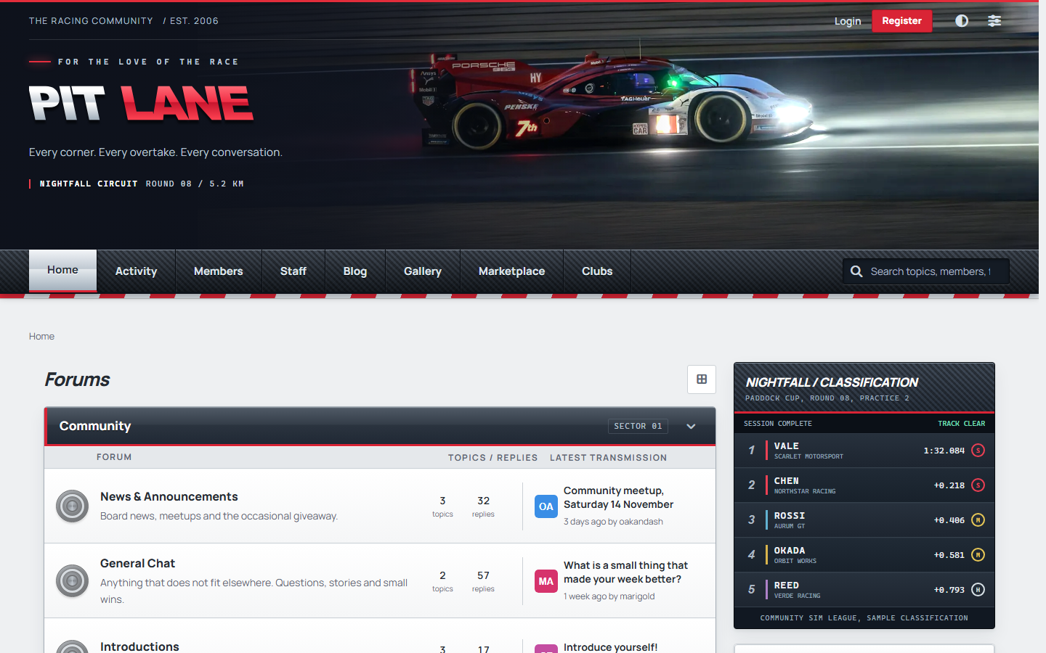Visit oakandash's profile link
1046x653 pixels.
641,522
